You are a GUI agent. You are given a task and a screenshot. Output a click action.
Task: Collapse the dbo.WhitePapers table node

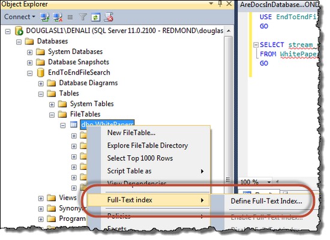tap(63, 125)
